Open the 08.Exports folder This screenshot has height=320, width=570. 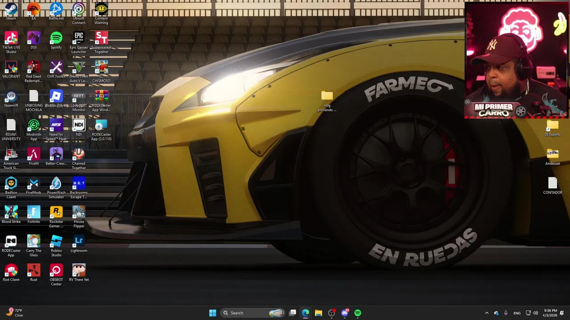click(552, 128)
